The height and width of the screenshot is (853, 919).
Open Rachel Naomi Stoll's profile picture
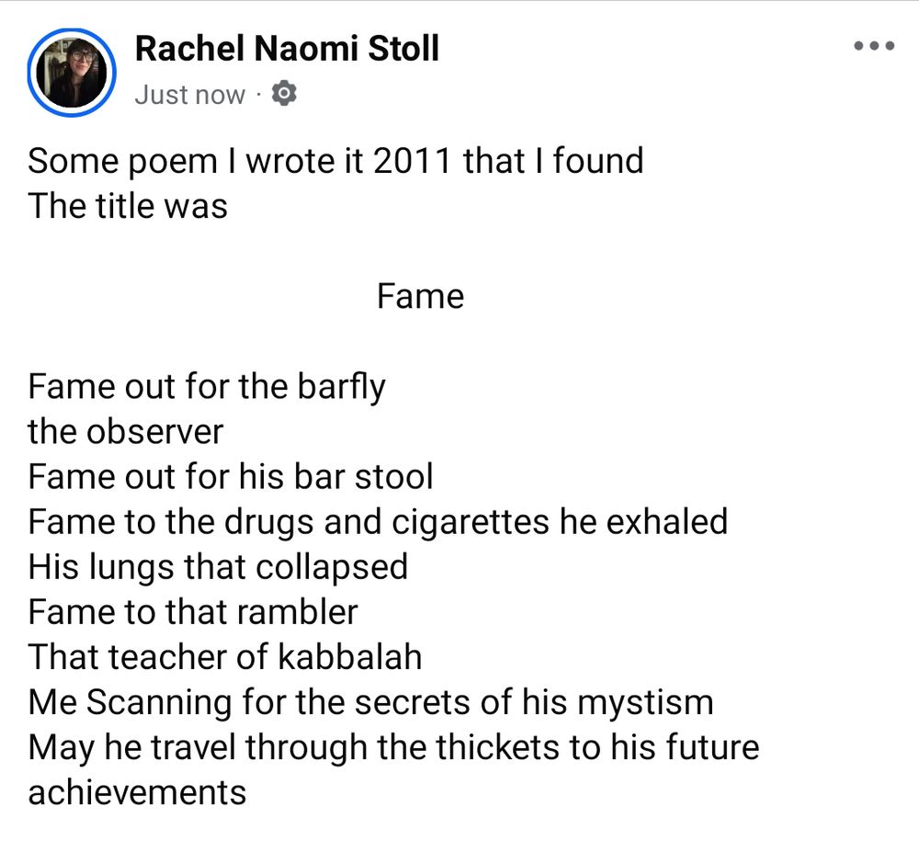(72, 72)
